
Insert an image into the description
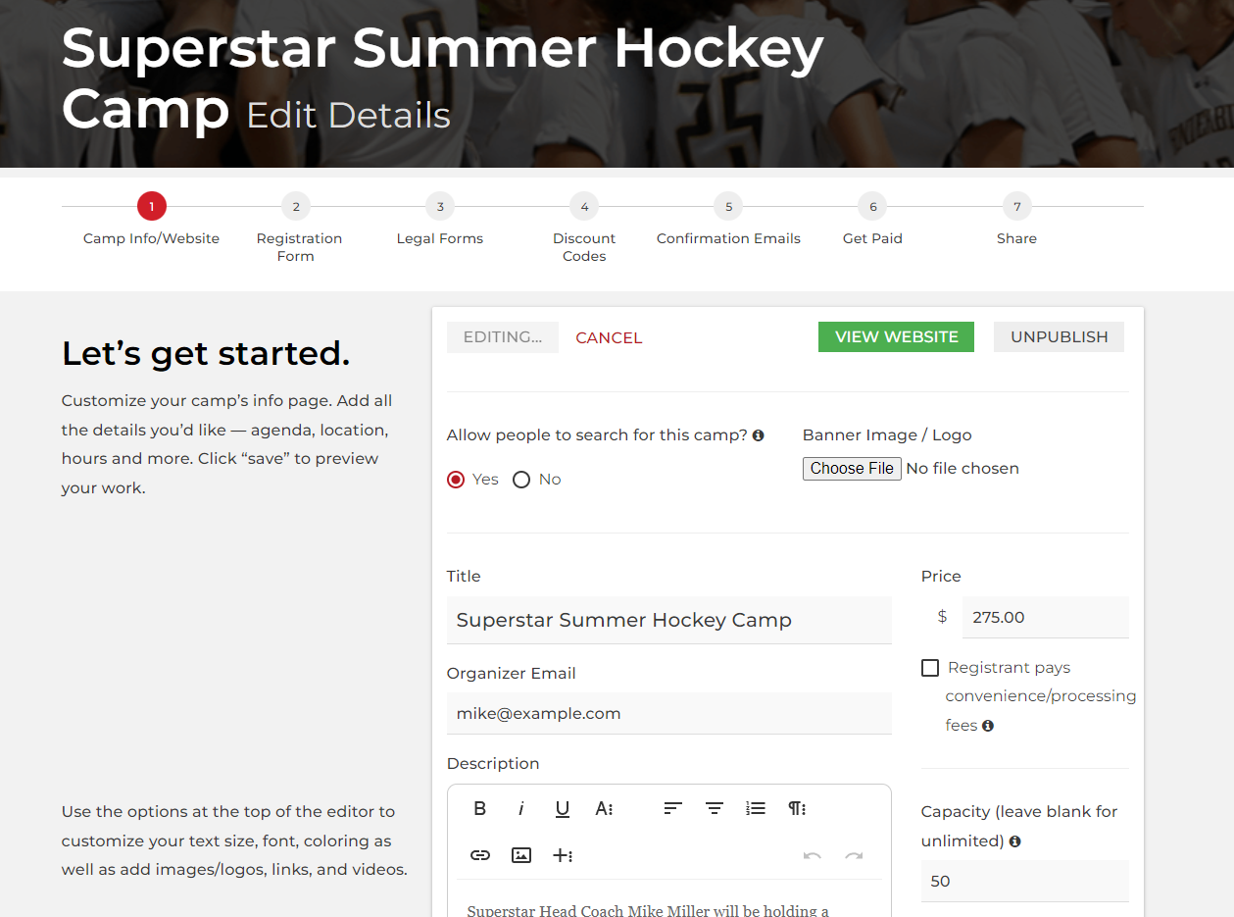click(520, 854)
